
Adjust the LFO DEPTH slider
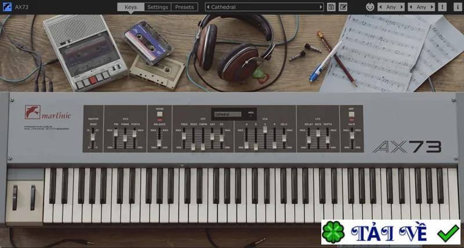click(328, 140)
